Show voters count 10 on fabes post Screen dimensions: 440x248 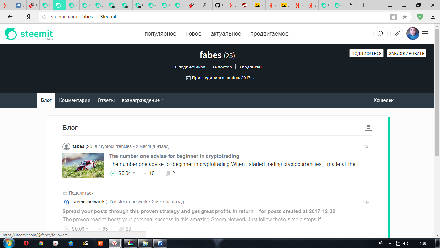(x=149, y=173)
